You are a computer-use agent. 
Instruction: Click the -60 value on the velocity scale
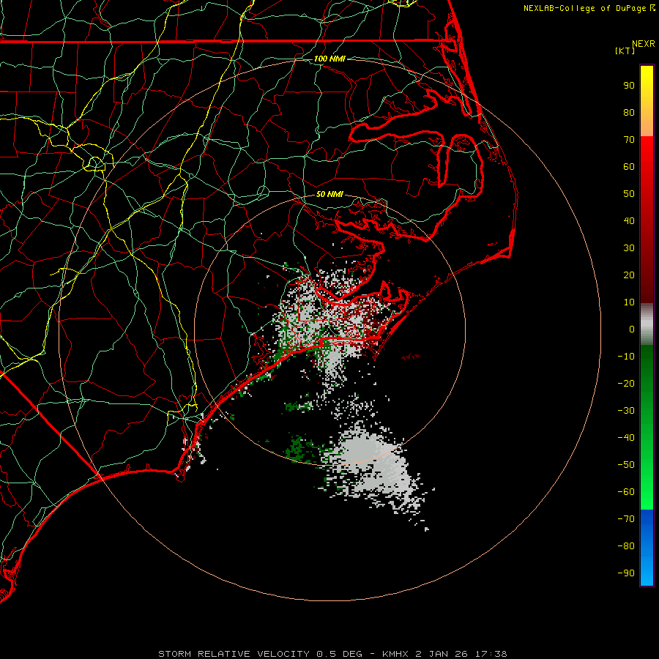click(x=626, y=492)
